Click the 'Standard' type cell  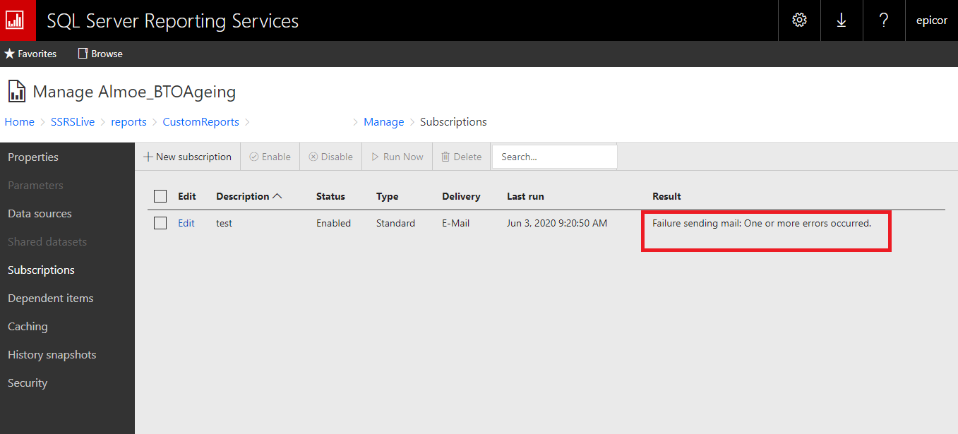(x=395, y=223)
